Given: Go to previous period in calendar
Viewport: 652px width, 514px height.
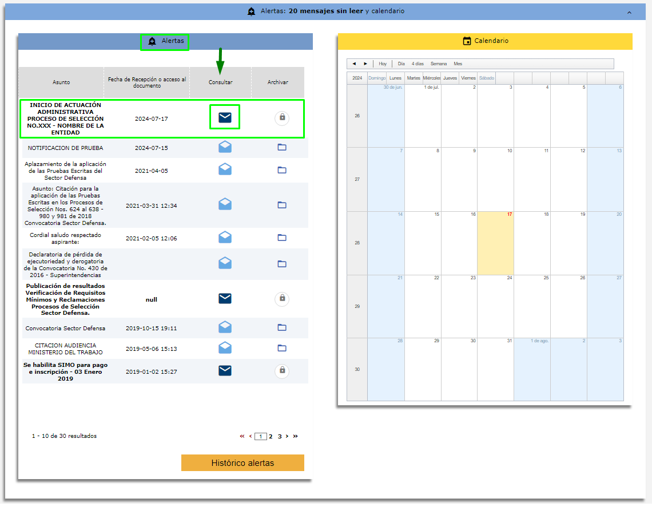Looking at the screenshot, I should tap(354, 64).
